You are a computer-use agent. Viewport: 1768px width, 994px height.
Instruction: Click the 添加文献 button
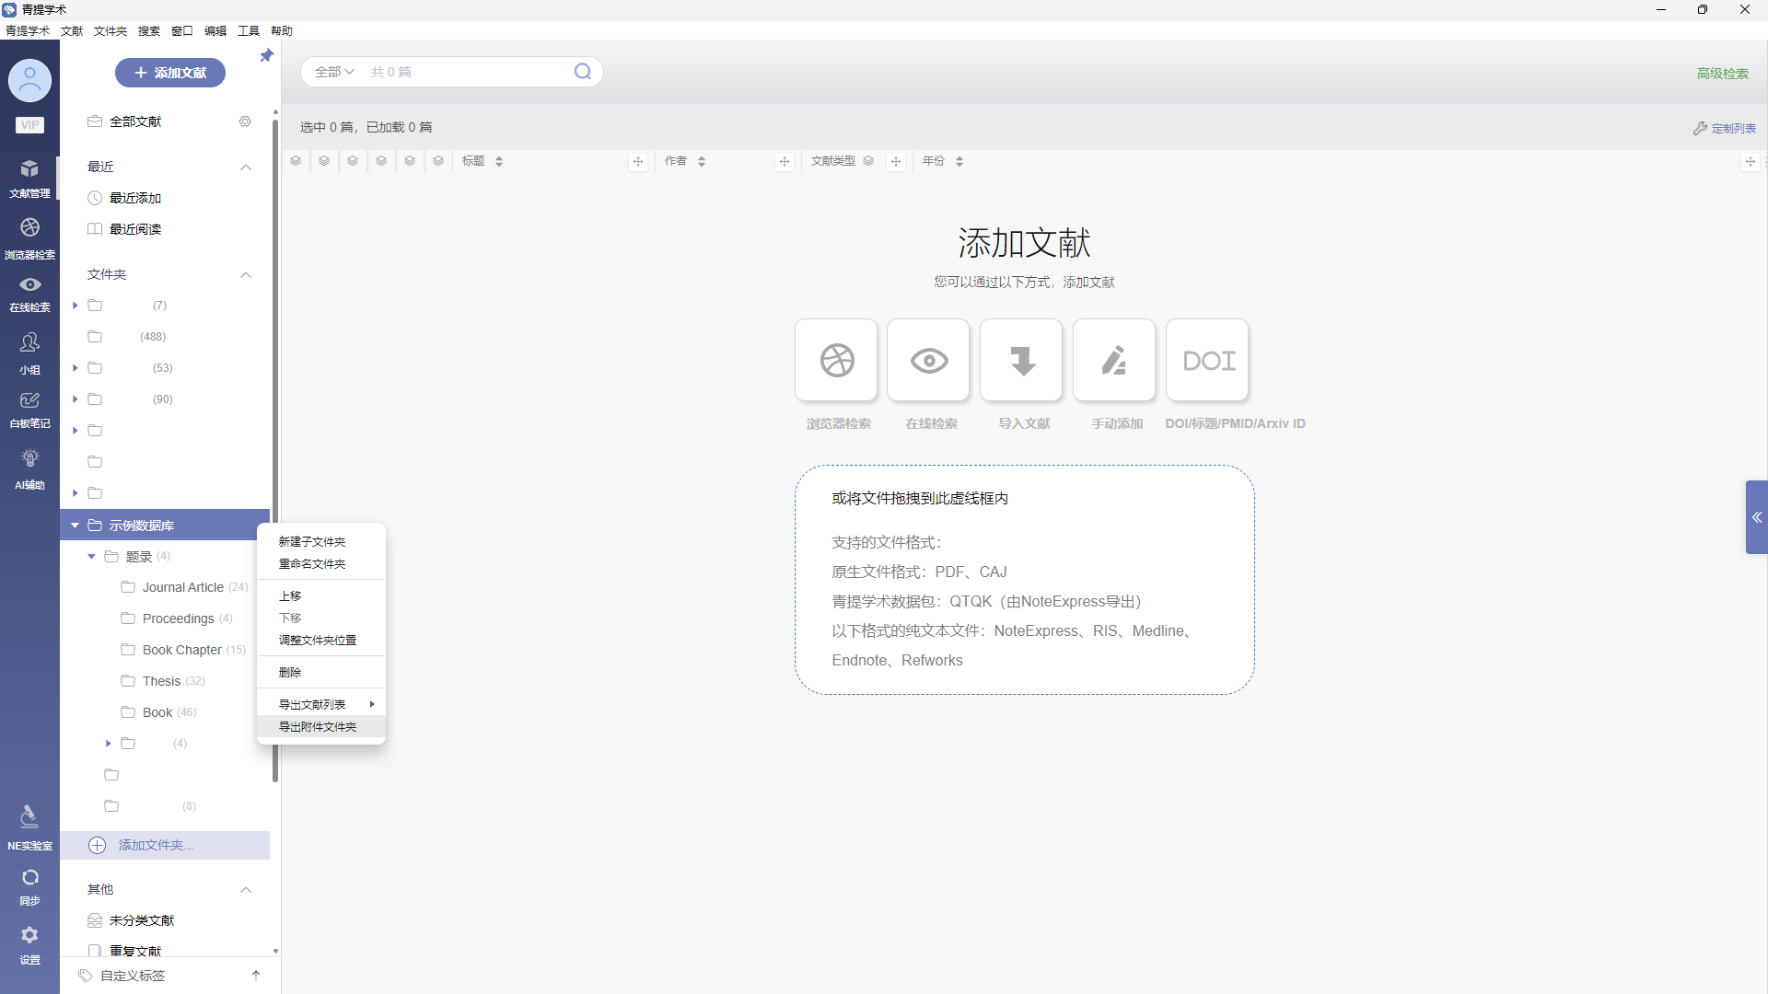tap(170, 73)
